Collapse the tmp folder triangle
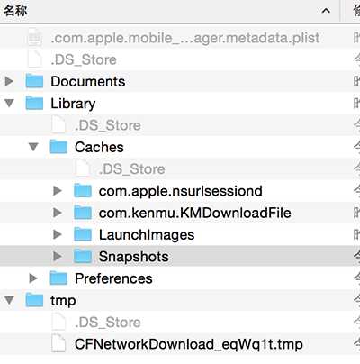 pyautogui.click(x=9, y=300)
